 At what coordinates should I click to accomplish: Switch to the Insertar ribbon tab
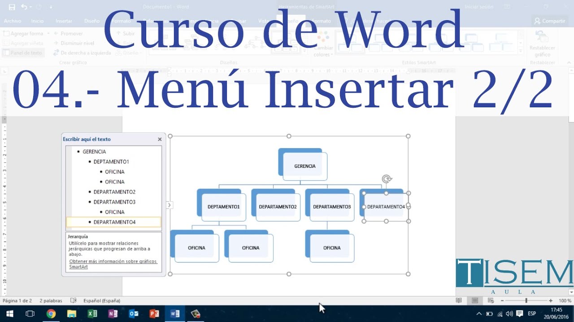point(64,21)
